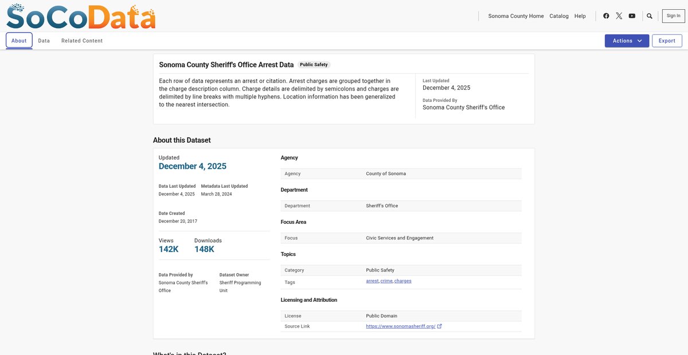Open the sonomasheriff.org source link
Screen dimensions: 688x355
point(401,326)
